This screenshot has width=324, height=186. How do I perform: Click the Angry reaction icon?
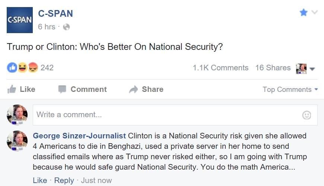[33, 67]
